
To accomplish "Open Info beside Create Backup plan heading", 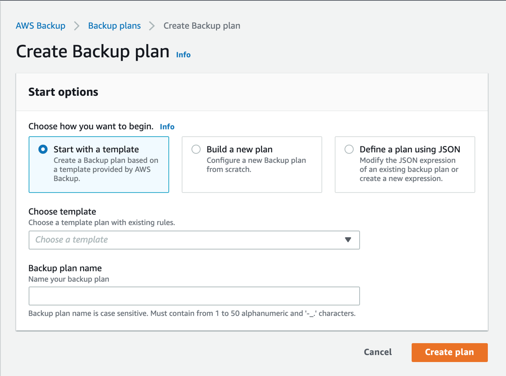I will pyautogui.click(x=183, y=54).
